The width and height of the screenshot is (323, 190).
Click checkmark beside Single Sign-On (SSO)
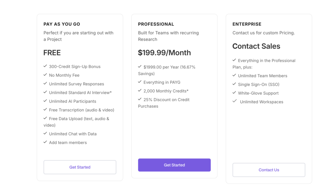pyautogui.click(x=234, y=84)
